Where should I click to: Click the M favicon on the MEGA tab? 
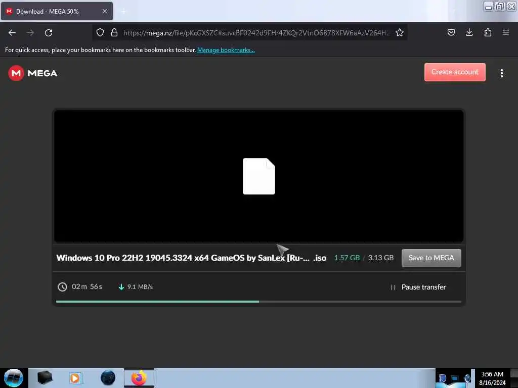click(9, 11)
